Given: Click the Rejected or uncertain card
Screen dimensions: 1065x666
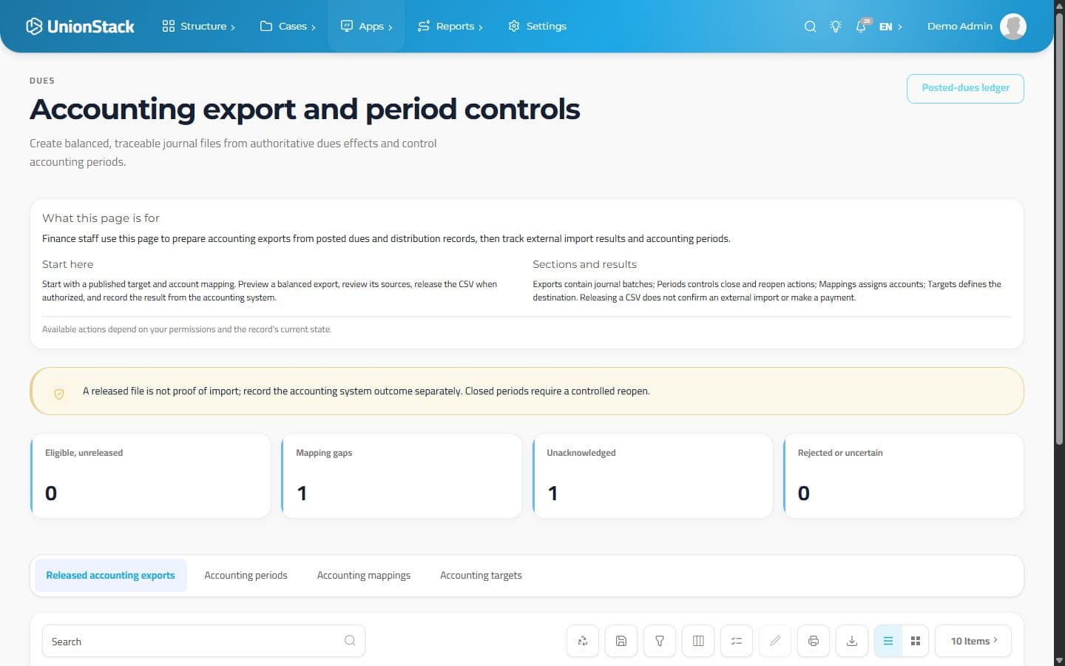Looking at the screenshot, I should (x=904, y=476).
